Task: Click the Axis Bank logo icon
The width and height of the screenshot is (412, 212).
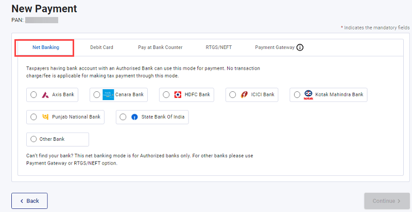Action: tap(45, 95)
